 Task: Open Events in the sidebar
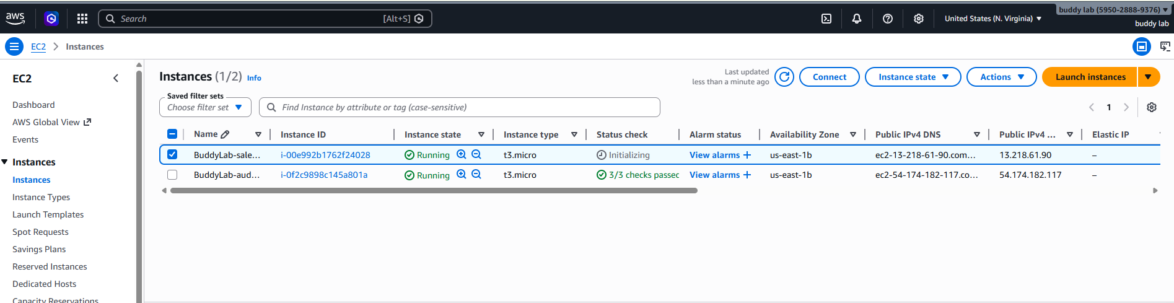click(25, 139)
